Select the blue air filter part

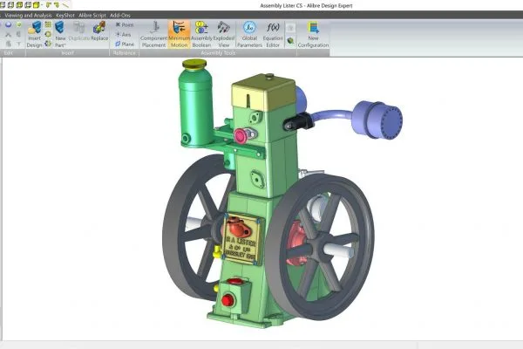click(x=377, y=120)
